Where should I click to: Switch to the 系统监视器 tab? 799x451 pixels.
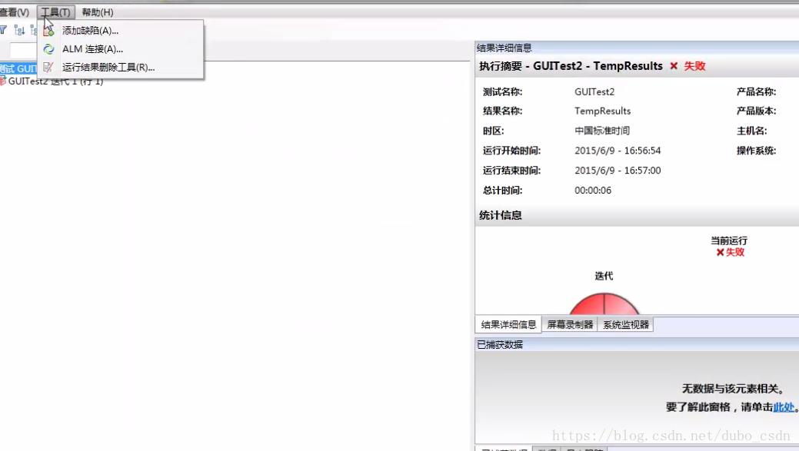pyautogui.click(x=626, y=324)
